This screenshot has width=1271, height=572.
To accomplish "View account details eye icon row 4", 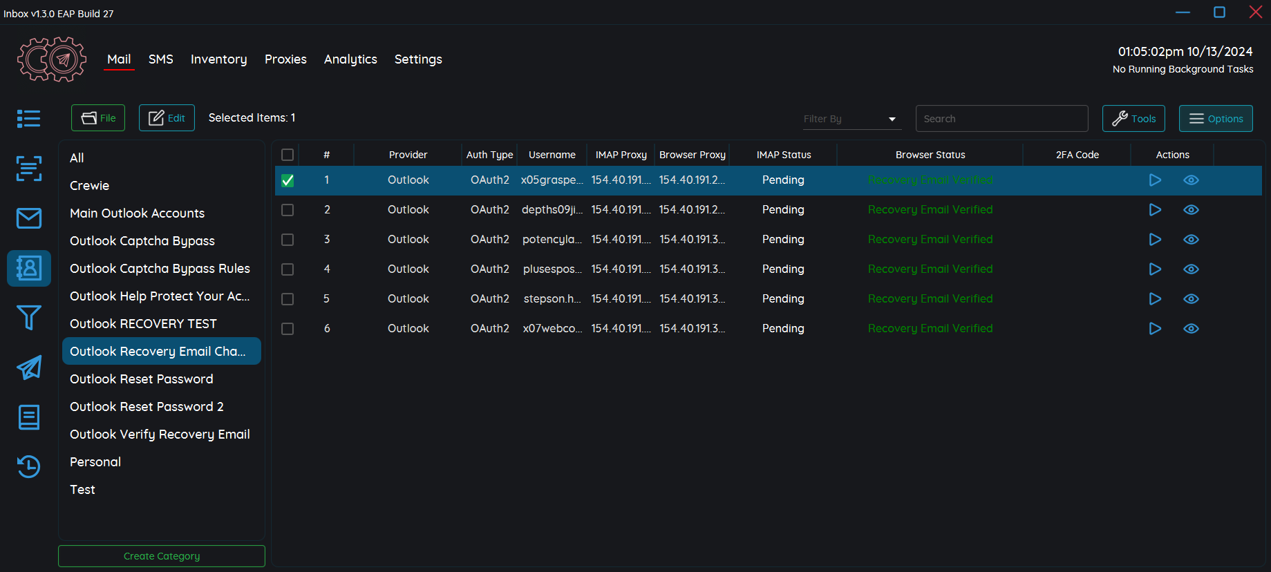I will pyautogui.click(x=1191, y=269).
